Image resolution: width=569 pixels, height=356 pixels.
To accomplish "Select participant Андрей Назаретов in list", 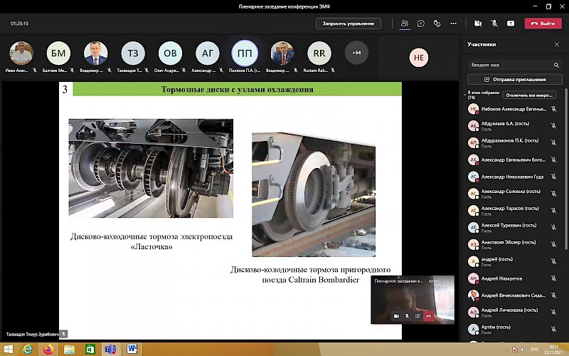I will [x=506, y=278].
